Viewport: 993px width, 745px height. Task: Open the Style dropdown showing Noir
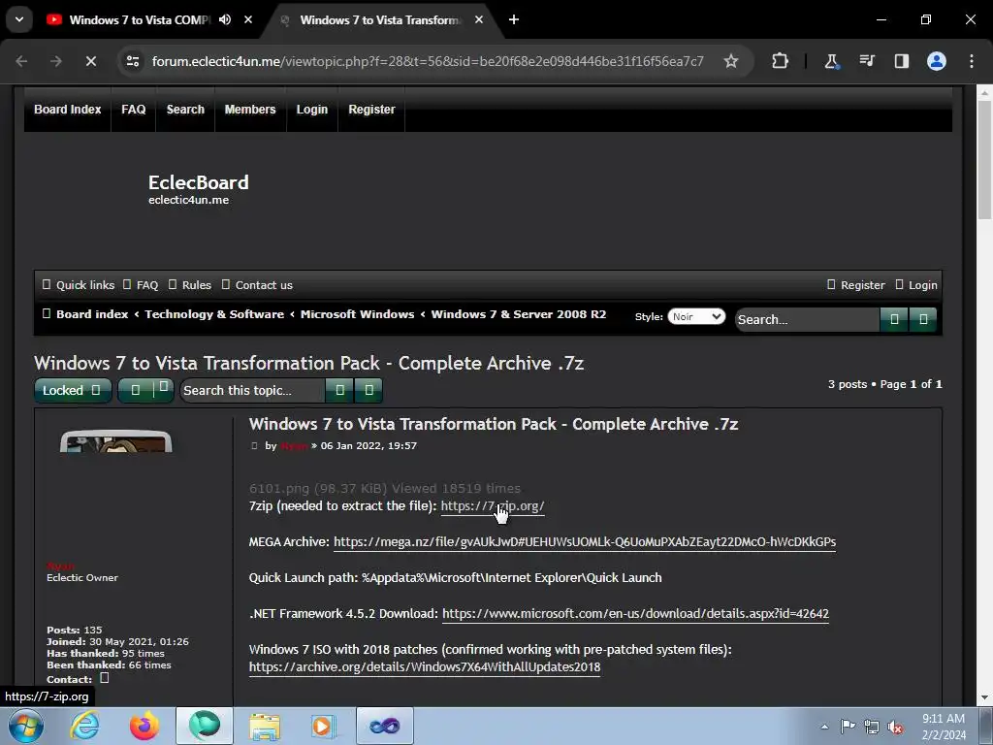coord(696,317)
